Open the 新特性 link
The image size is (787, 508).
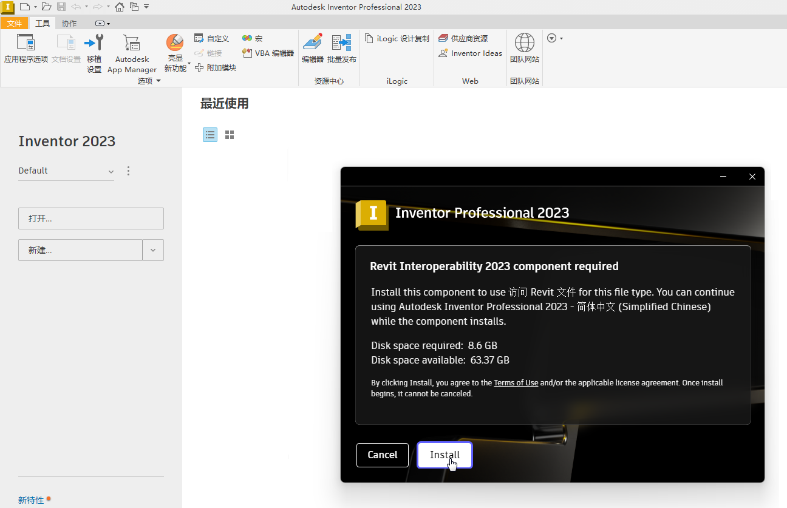(31, 500)
